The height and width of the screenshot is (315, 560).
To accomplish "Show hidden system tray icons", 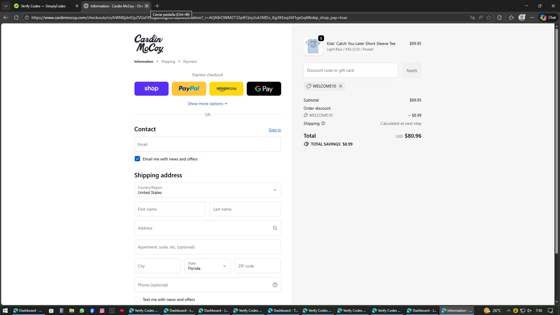I will 508,311.
